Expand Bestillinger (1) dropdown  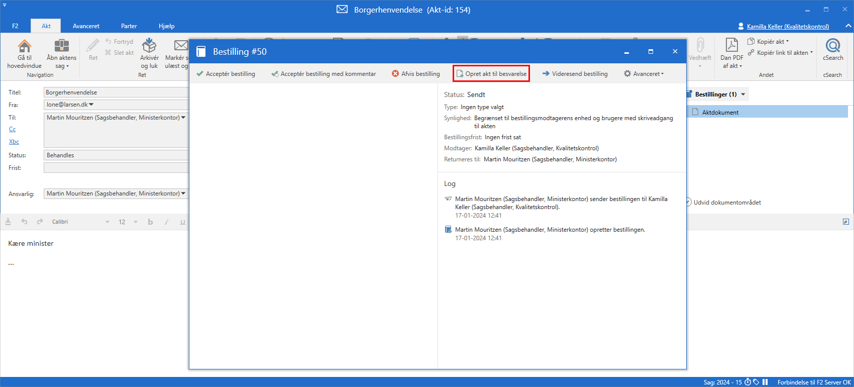pyautogui.click(x=743, y=94)
